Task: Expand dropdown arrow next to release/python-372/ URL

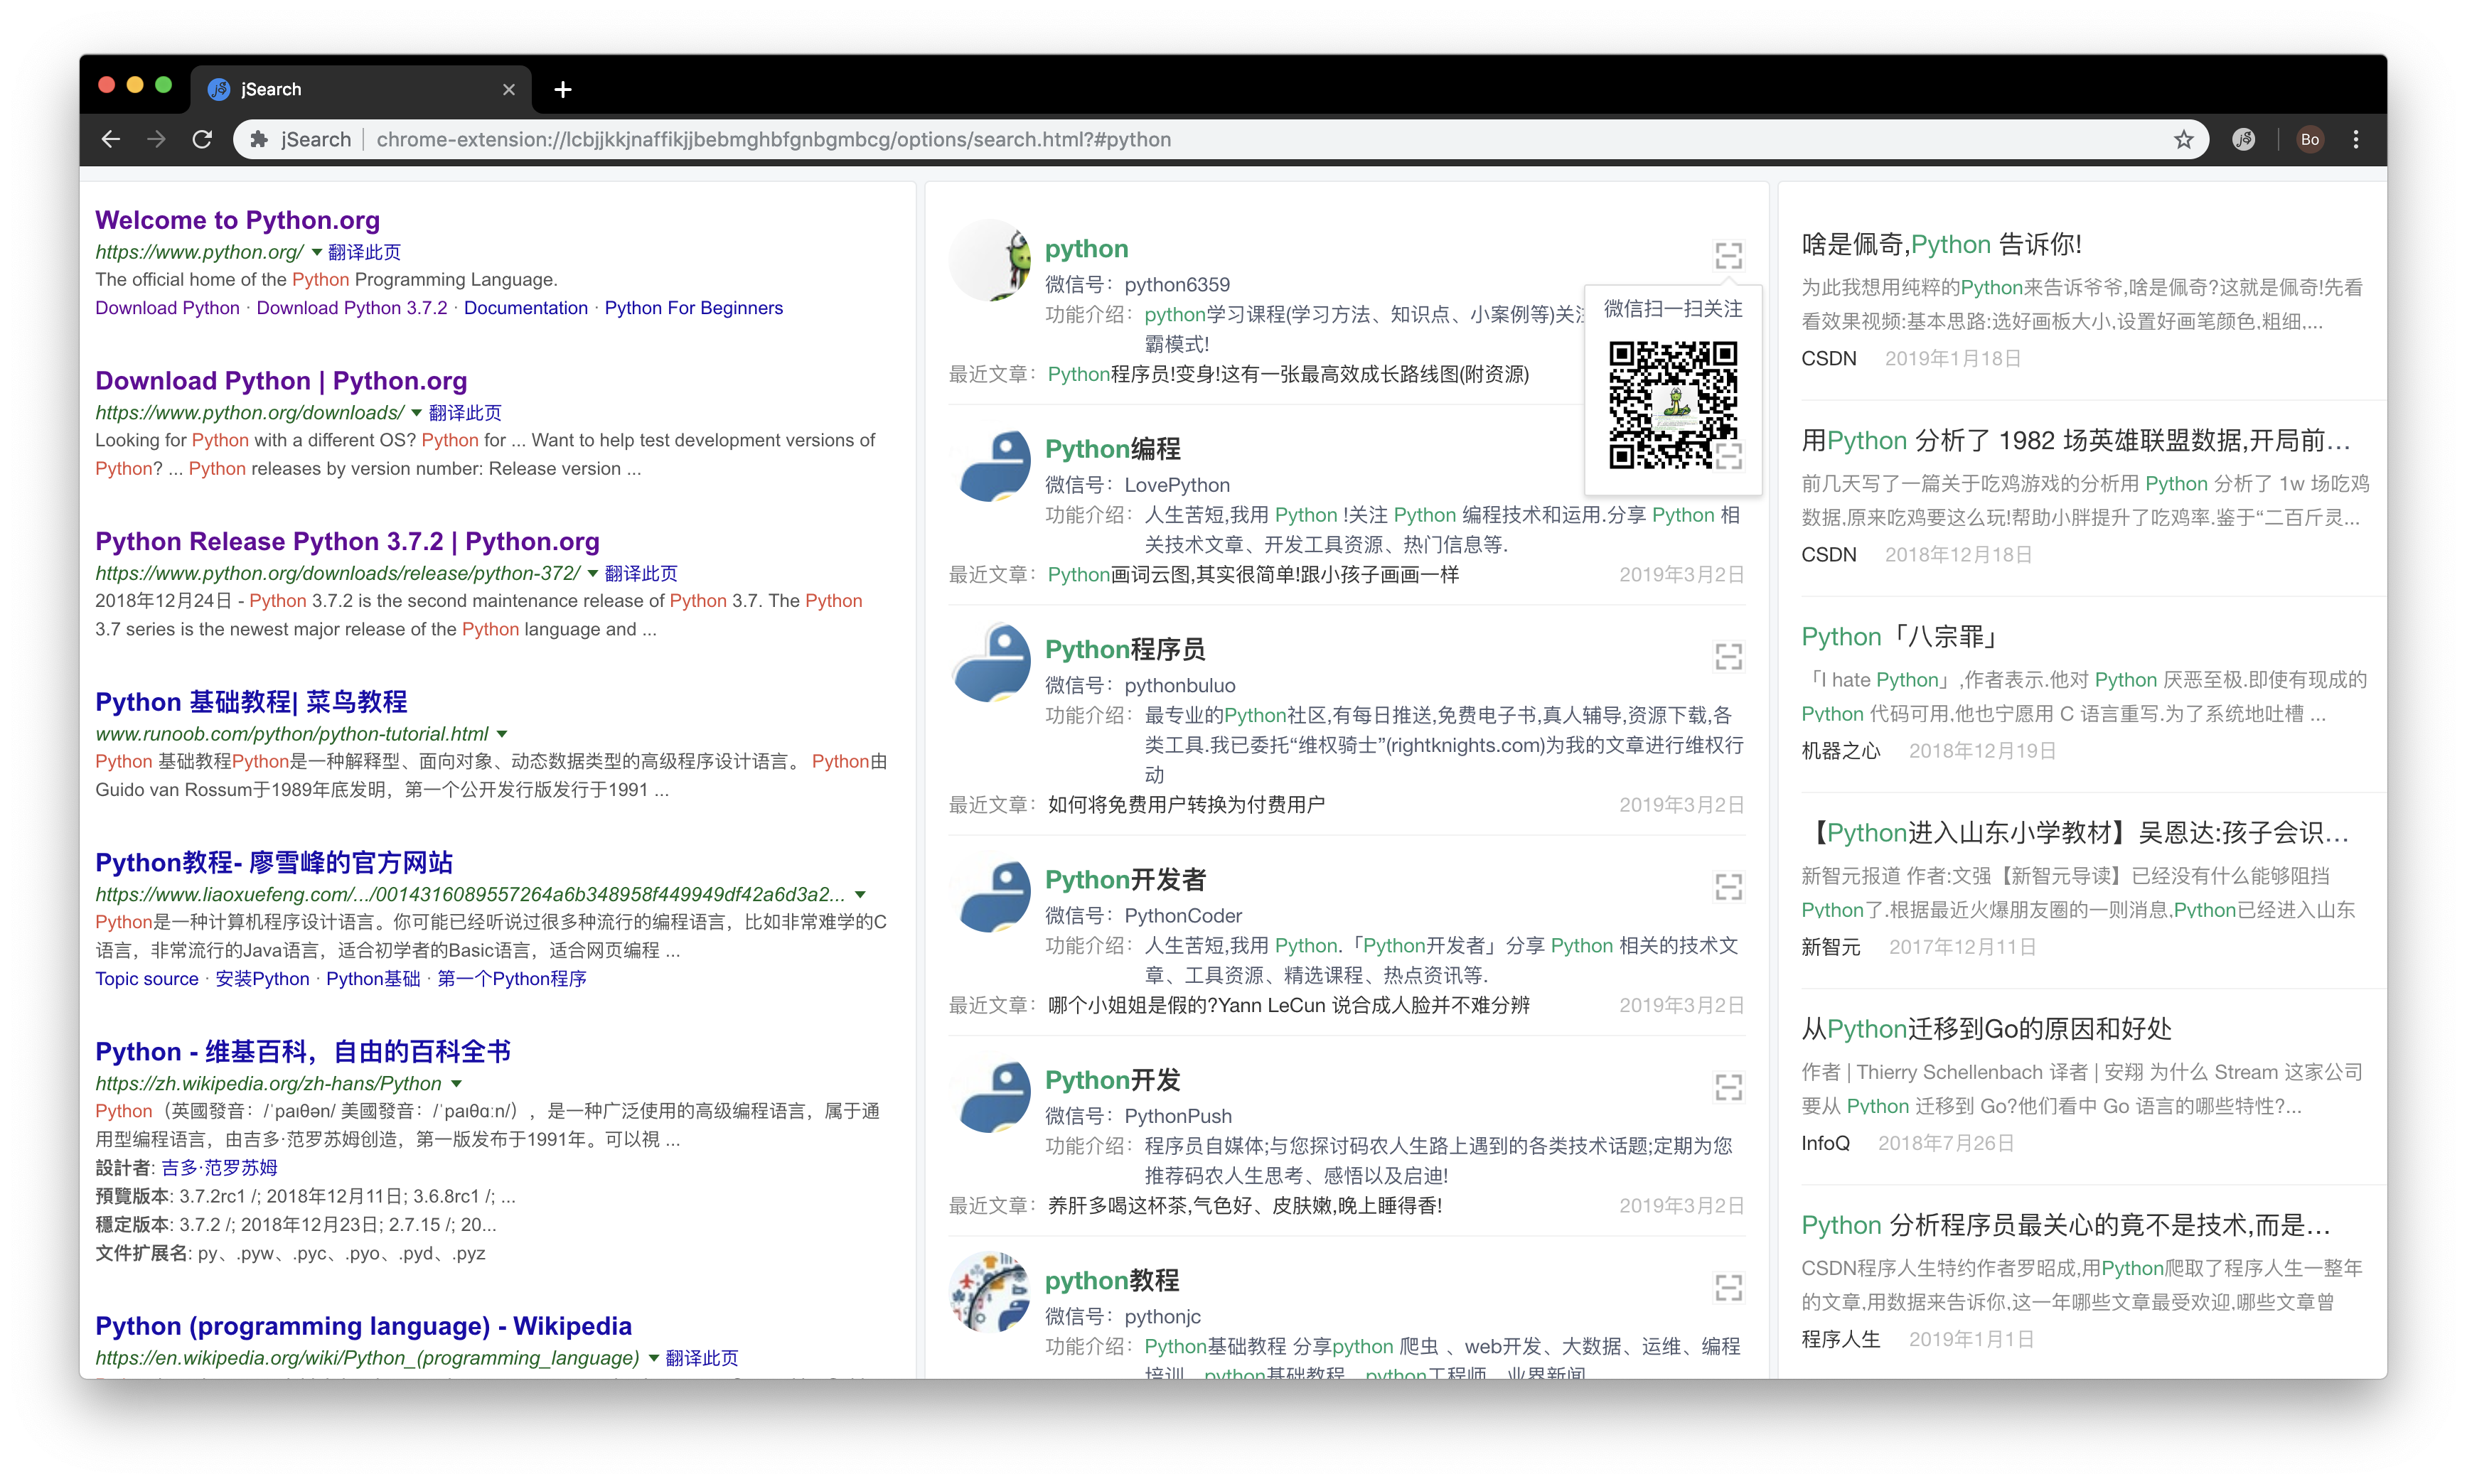Action: tap(593, 573)
